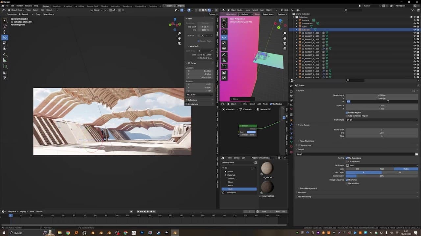Viewport: 421px width, 236px height.
Task: Expand the Metadata panel
Action: click(302, 193)
